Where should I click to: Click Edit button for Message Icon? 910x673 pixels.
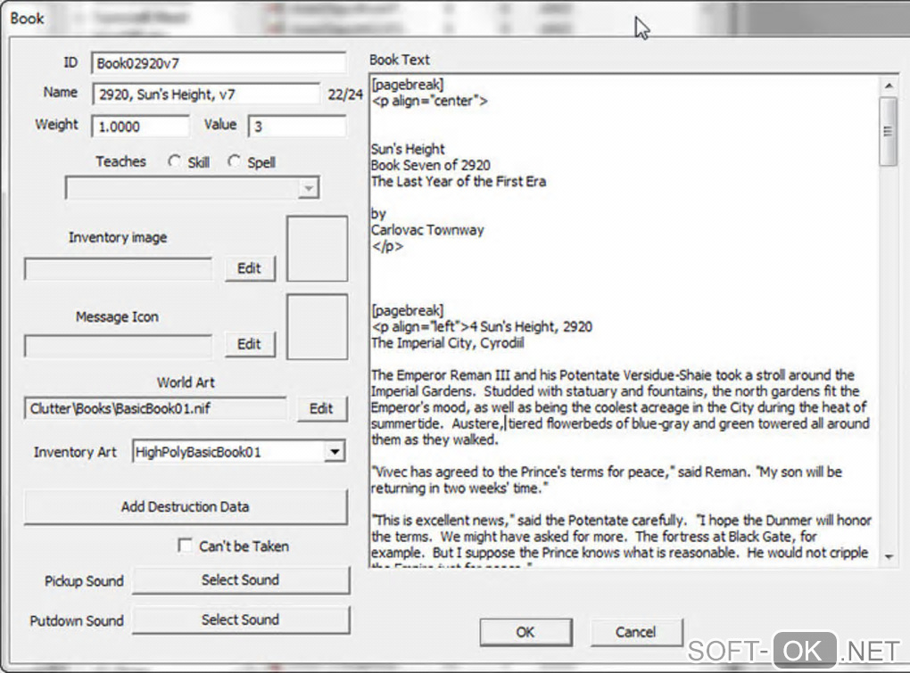click(250, 344)
